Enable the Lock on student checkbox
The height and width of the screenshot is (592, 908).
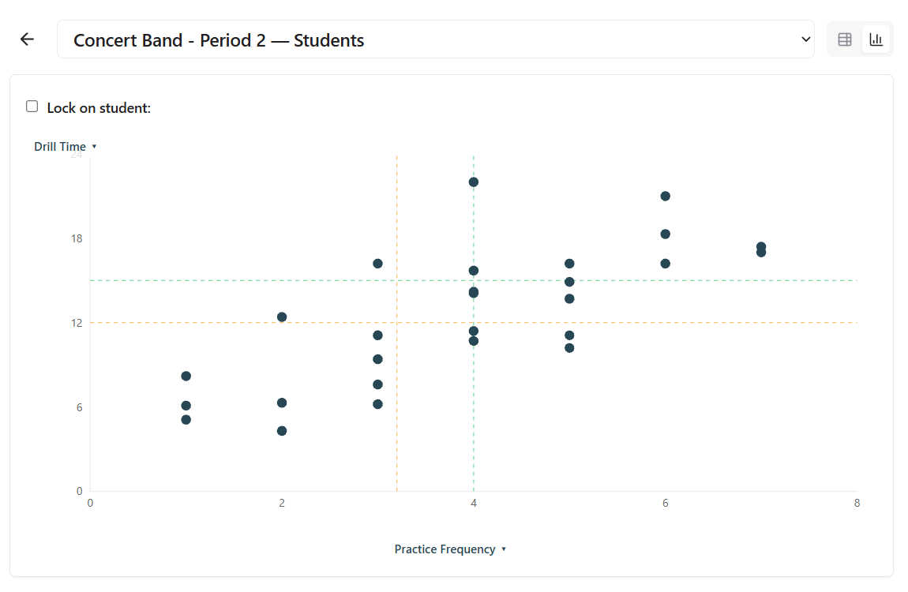32,107
